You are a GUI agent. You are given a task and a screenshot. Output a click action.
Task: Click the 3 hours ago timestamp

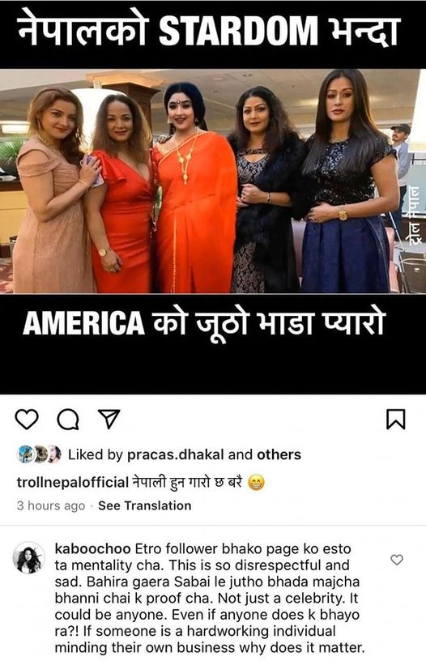coord(51,505)
